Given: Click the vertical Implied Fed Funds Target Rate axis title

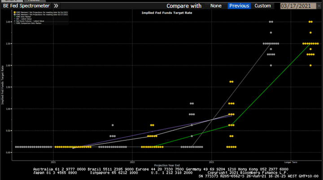Looking at the screenshot, I should point(3,85).
